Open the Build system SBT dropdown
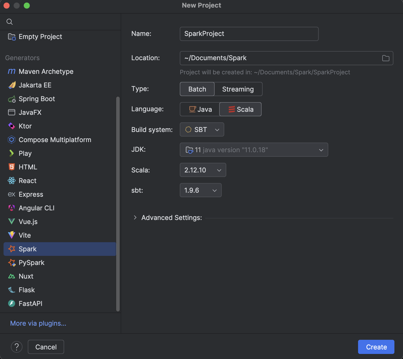 (202, 129)
